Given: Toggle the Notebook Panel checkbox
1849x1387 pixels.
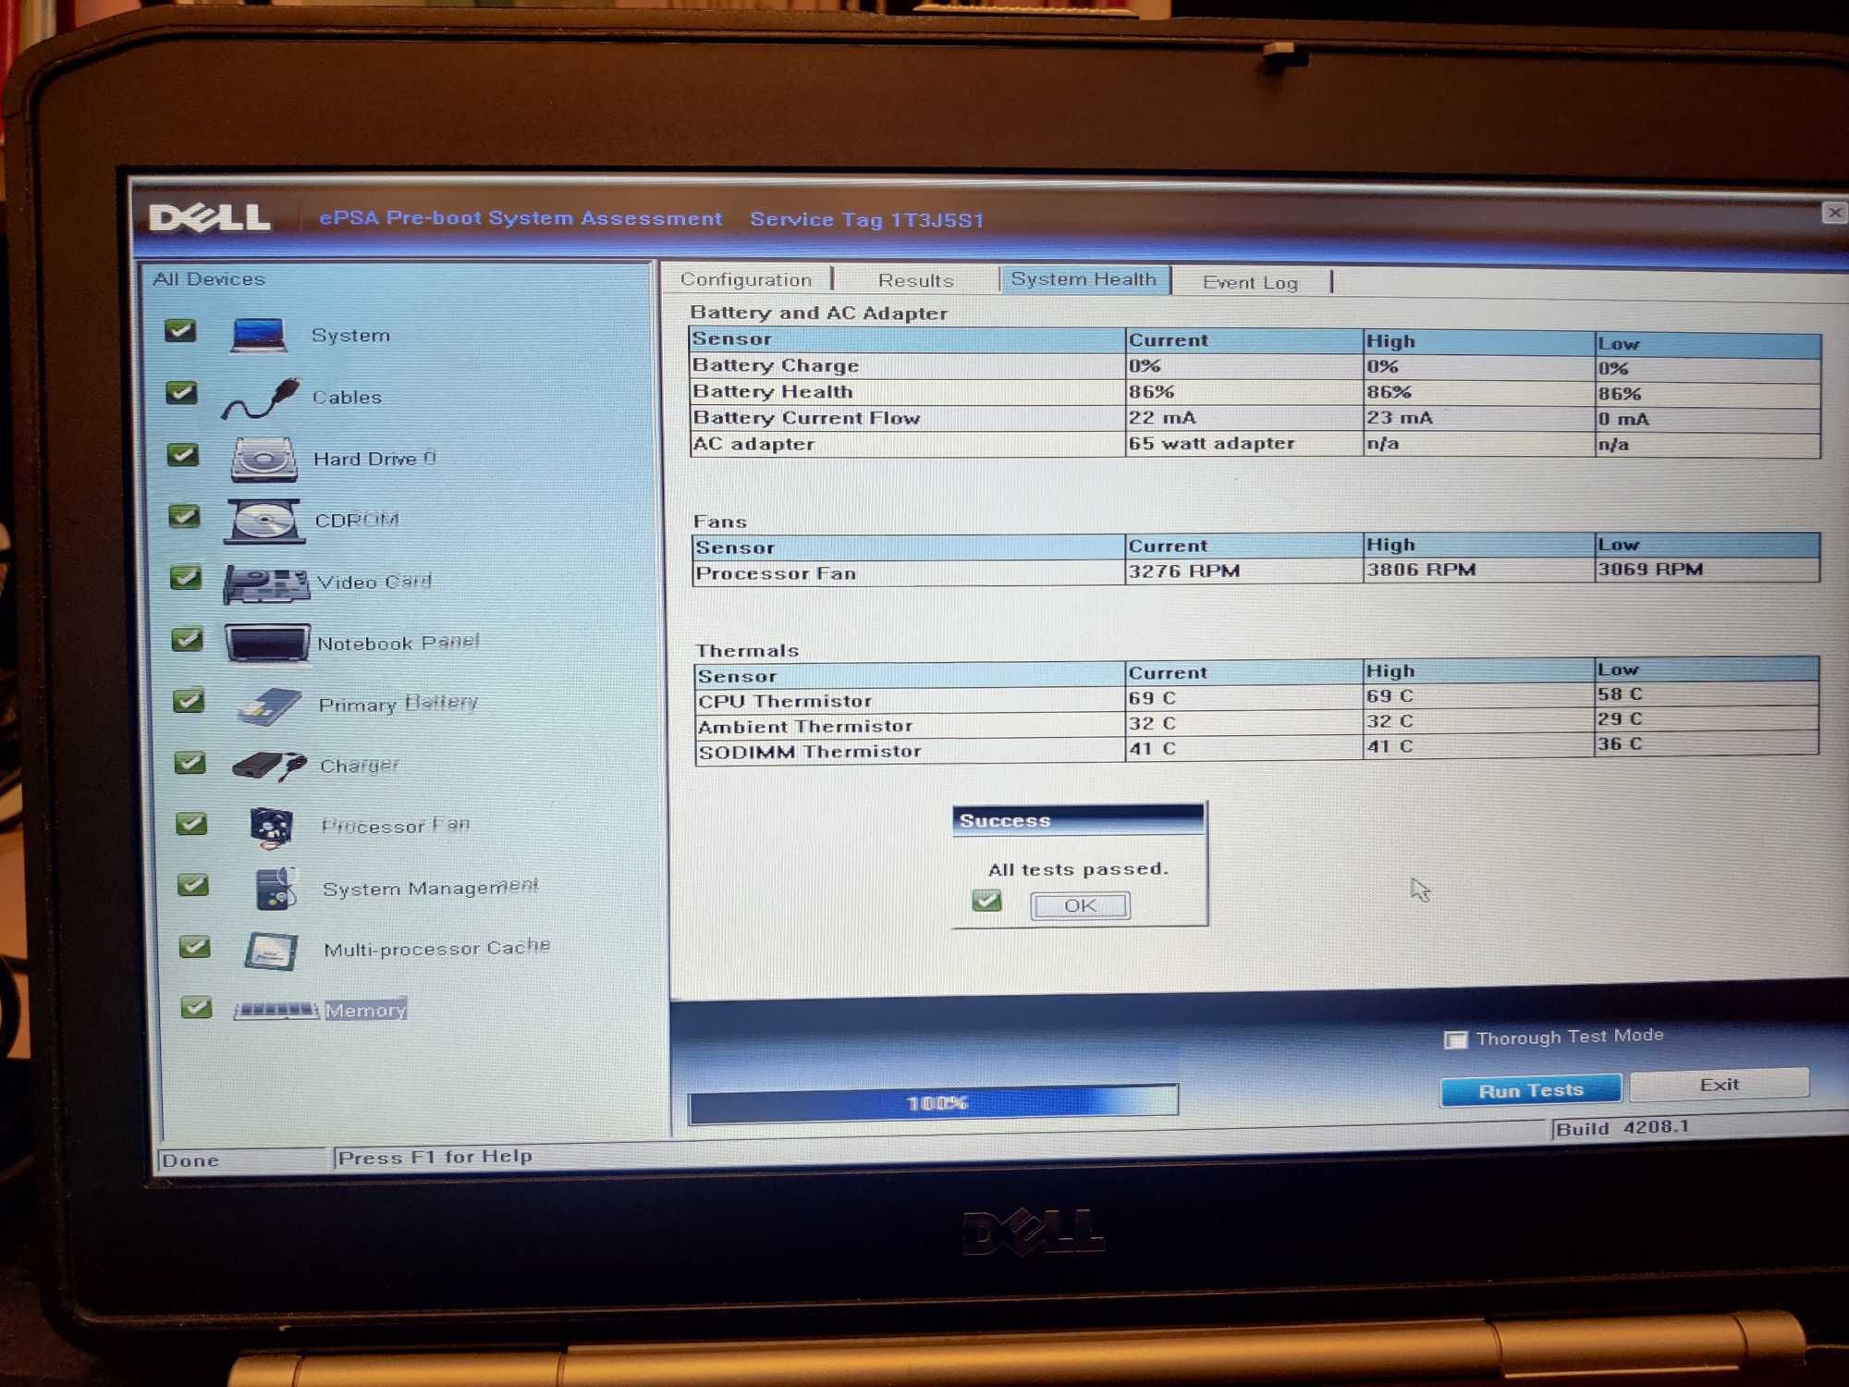Looking at the screenshot, I should [x=188, y=639].
